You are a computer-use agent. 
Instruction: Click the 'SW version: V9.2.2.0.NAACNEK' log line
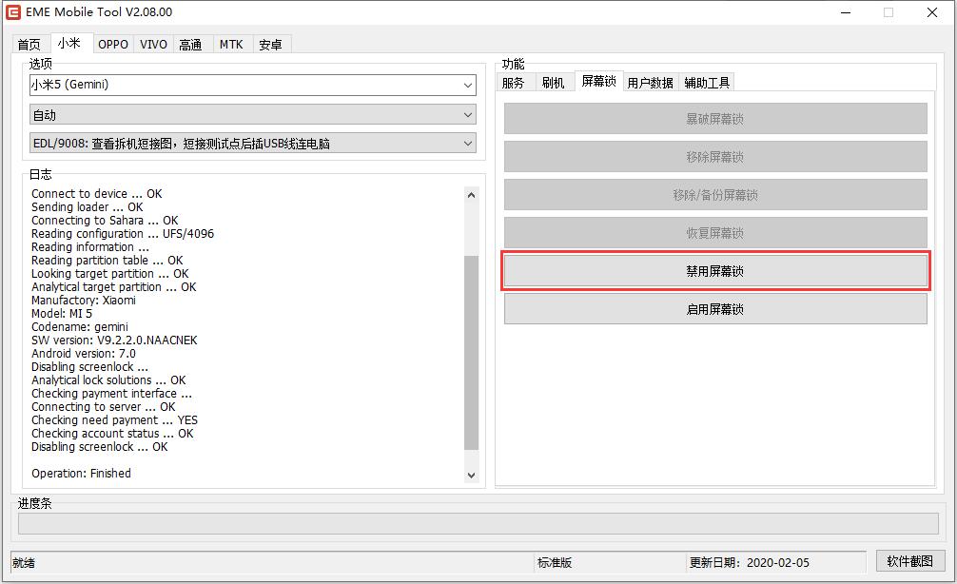(114, 340)
